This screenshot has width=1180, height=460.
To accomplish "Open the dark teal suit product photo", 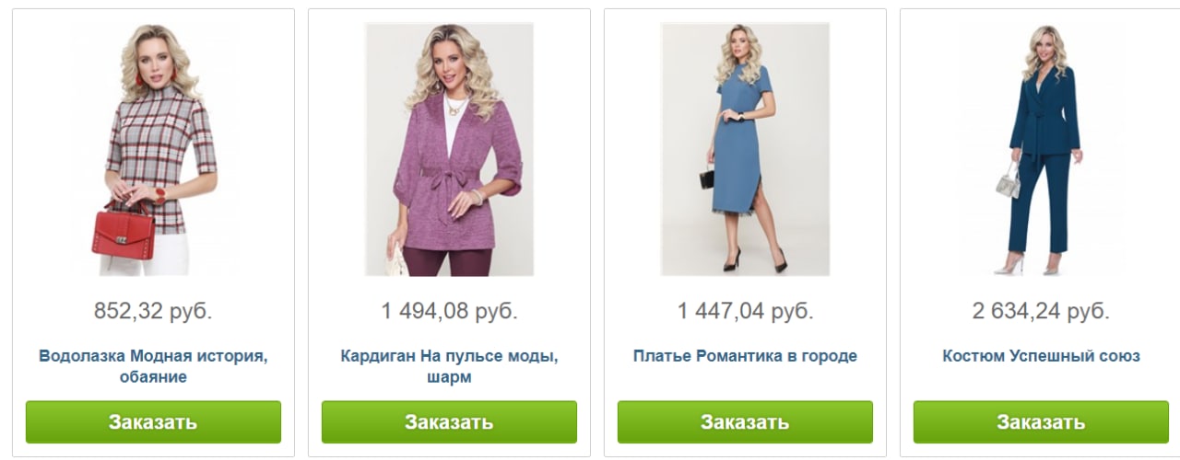I will [x=1041, y=149].
